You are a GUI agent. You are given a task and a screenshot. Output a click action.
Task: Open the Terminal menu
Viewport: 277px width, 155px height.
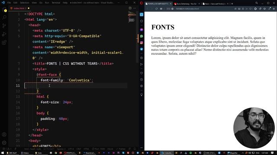(x=56, y=3)
